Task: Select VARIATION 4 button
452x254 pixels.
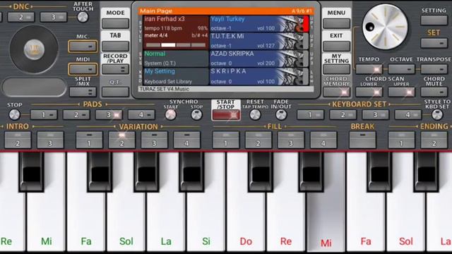Action: point(186,140)
